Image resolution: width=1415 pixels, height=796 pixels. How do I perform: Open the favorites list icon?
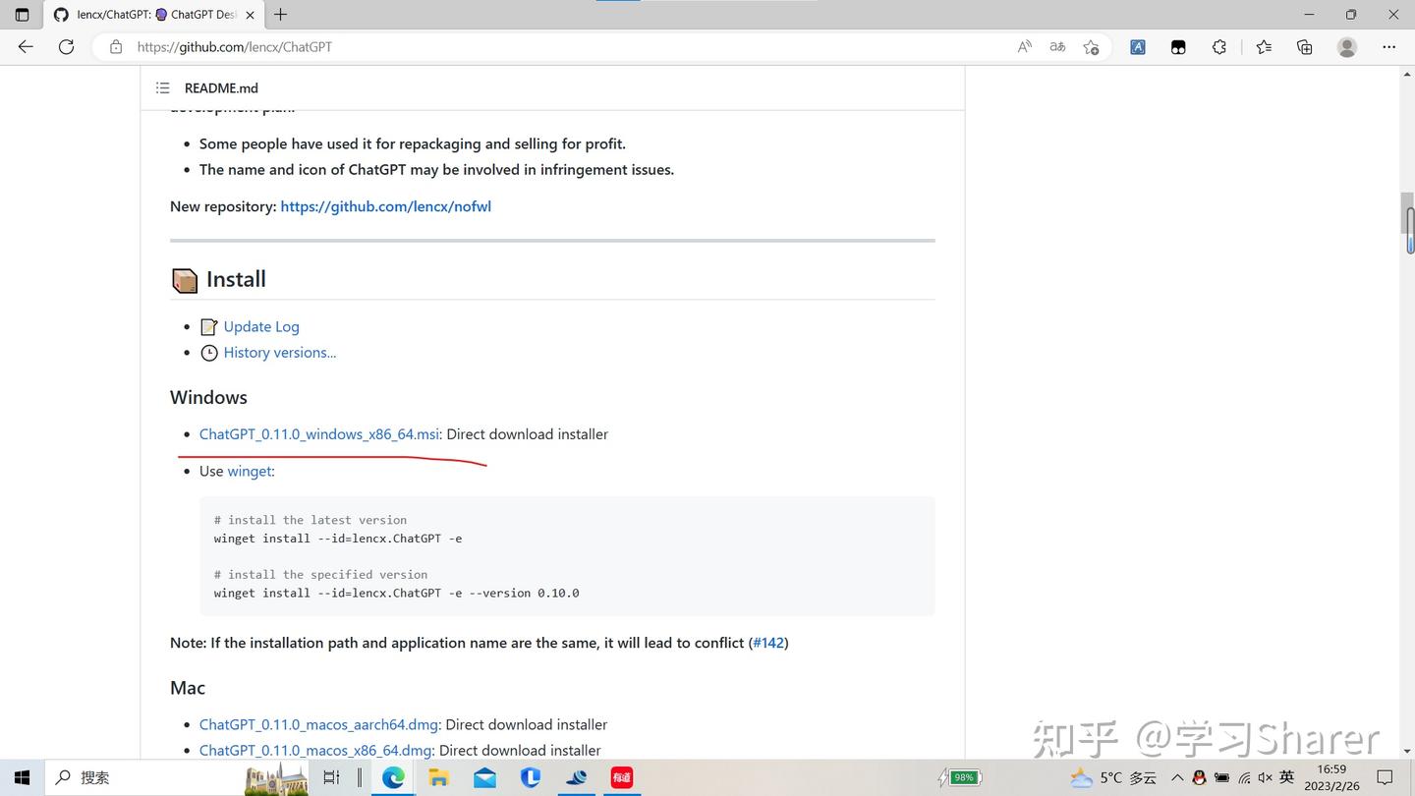click(x=1264, y=46)
